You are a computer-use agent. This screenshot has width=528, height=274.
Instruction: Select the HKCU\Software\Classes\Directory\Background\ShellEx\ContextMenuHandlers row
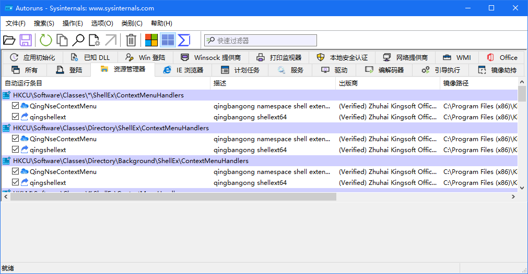pos(260,161)
